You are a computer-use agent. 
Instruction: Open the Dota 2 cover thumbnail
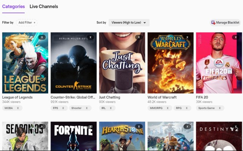point(170,136)
